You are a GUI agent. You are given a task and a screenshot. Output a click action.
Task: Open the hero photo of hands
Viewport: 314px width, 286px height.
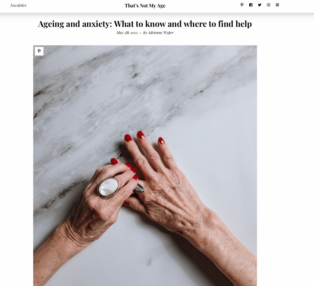tap(145, 166)
